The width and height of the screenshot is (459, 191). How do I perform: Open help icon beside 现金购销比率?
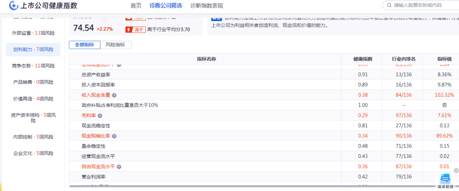(x=114, y=136)
